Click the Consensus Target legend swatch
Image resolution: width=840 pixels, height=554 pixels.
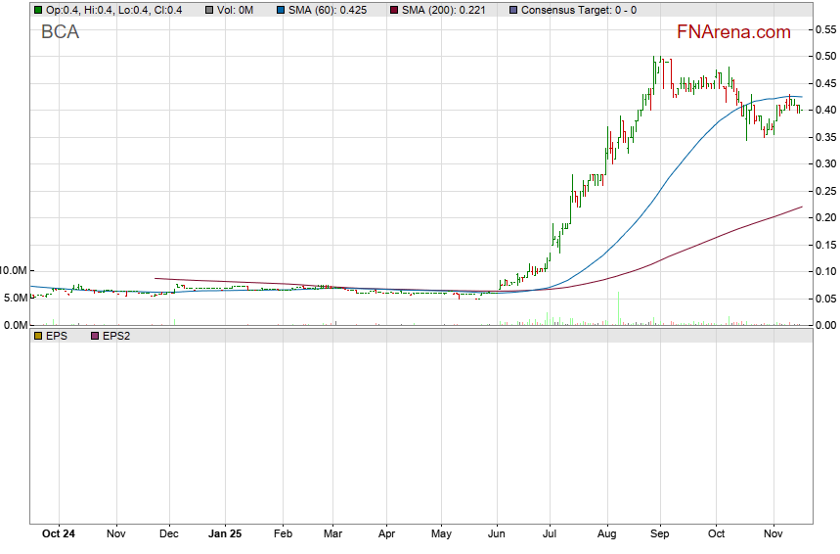pyautogui.click(x=514, y=9)
